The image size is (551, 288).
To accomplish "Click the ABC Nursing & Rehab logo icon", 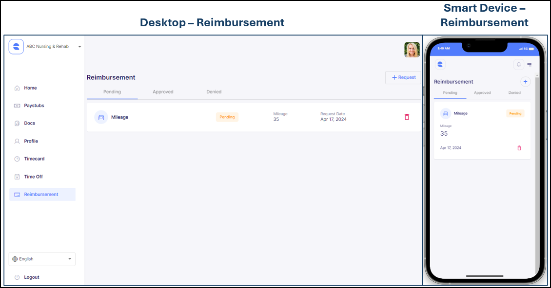I will tap(16, 46).
